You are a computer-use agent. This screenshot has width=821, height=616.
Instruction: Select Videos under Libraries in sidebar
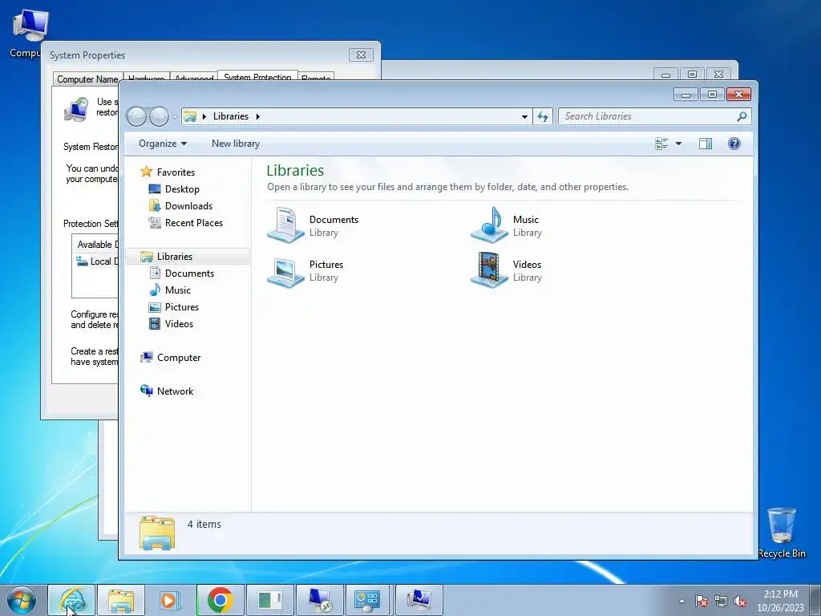pos(172,324)
